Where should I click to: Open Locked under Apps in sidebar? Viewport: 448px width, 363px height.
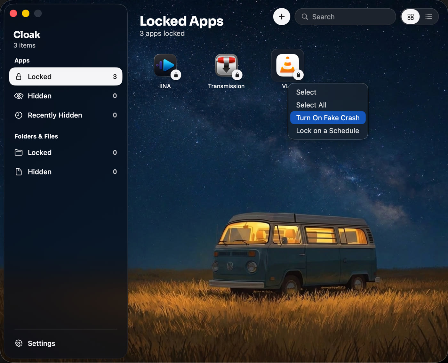[x=66, y=77]
